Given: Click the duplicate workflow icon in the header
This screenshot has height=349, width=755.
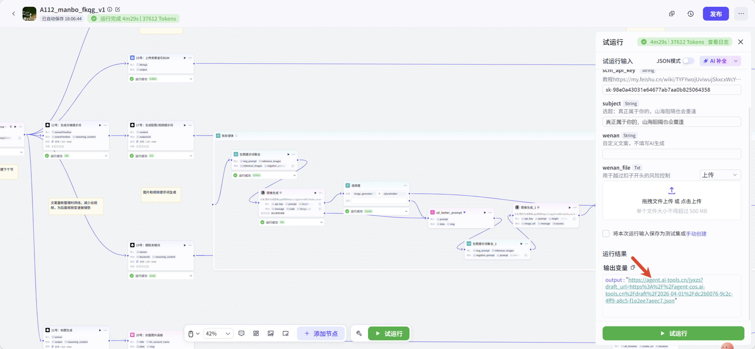Looking at the screenshot, I should (672, 14).
